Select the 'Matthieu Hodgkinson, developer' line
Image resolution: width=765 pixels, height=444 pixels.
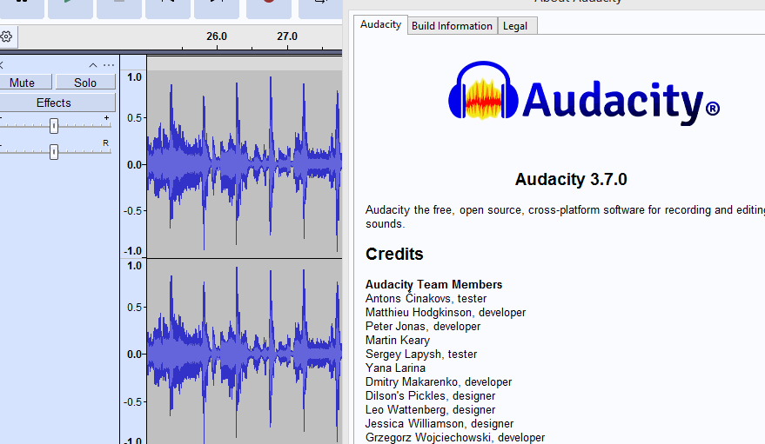tap(446, 312)
